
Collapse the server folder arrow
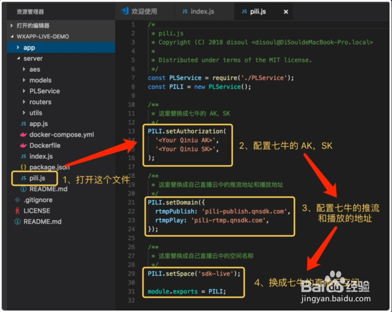(18, 58)
